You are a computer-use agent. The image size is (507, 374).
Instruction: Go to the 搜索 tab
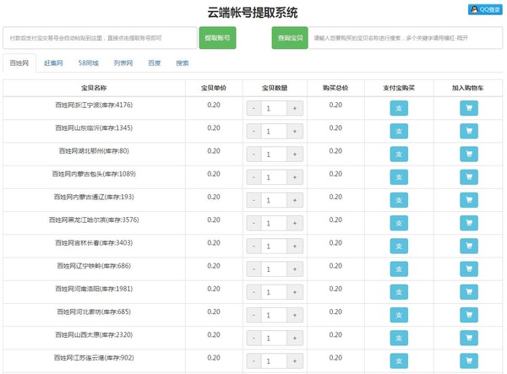183,63
